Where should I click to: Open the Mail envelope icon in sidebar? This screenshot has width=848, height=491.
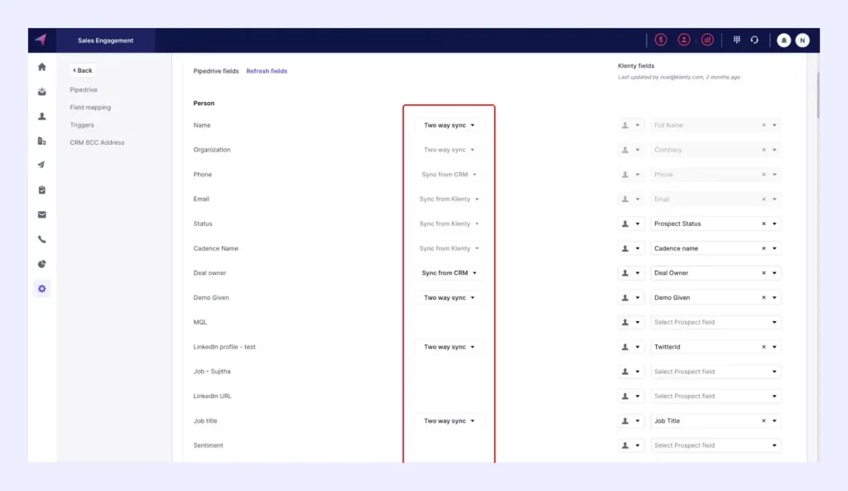click(x=41, y=214)
